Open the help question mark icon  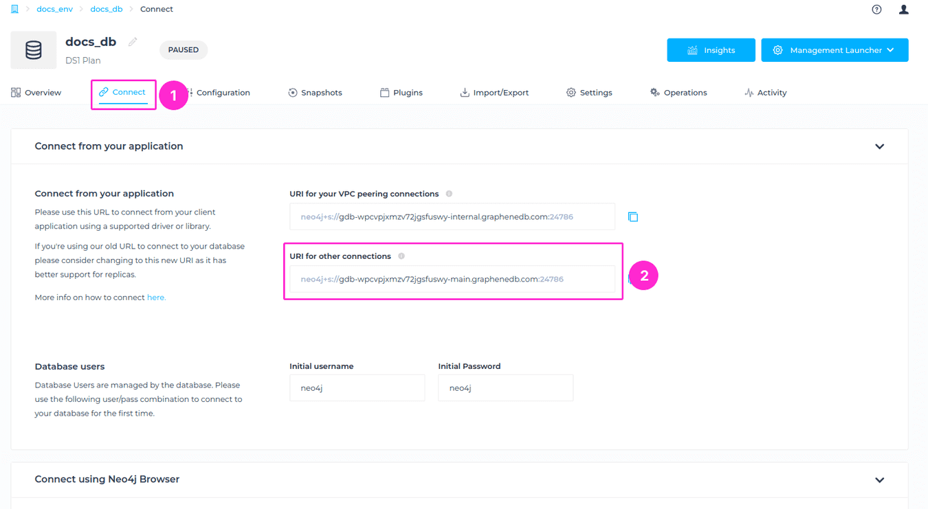(876, 10)
